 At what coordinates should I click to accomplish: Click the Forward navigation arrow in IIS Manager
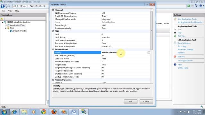(8, 6)
